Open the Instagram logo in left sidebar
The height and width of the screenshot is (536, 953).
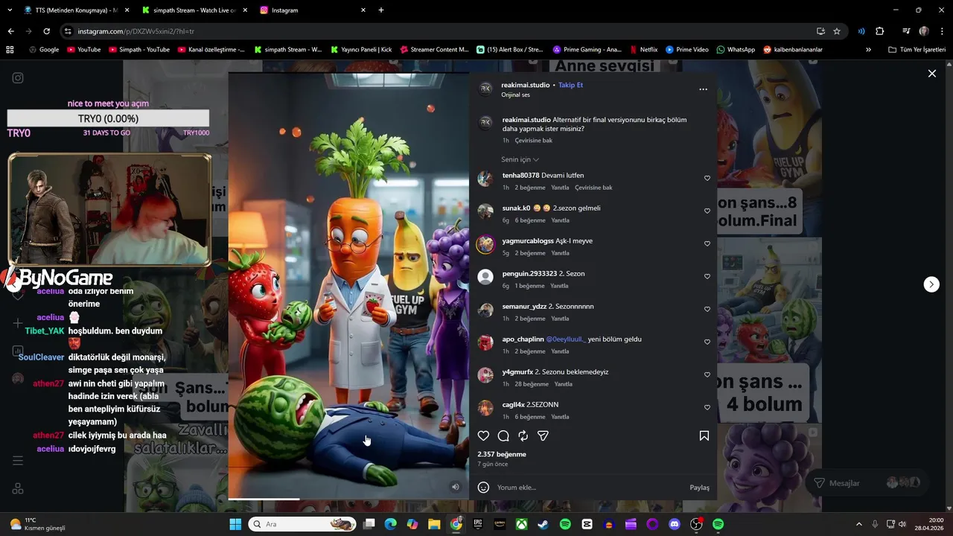click(x=18, y=78)
